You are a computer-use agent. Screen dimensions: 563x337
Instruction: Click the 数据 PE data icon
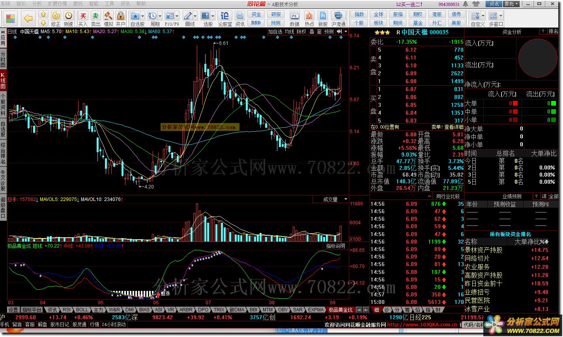[294, 16]
